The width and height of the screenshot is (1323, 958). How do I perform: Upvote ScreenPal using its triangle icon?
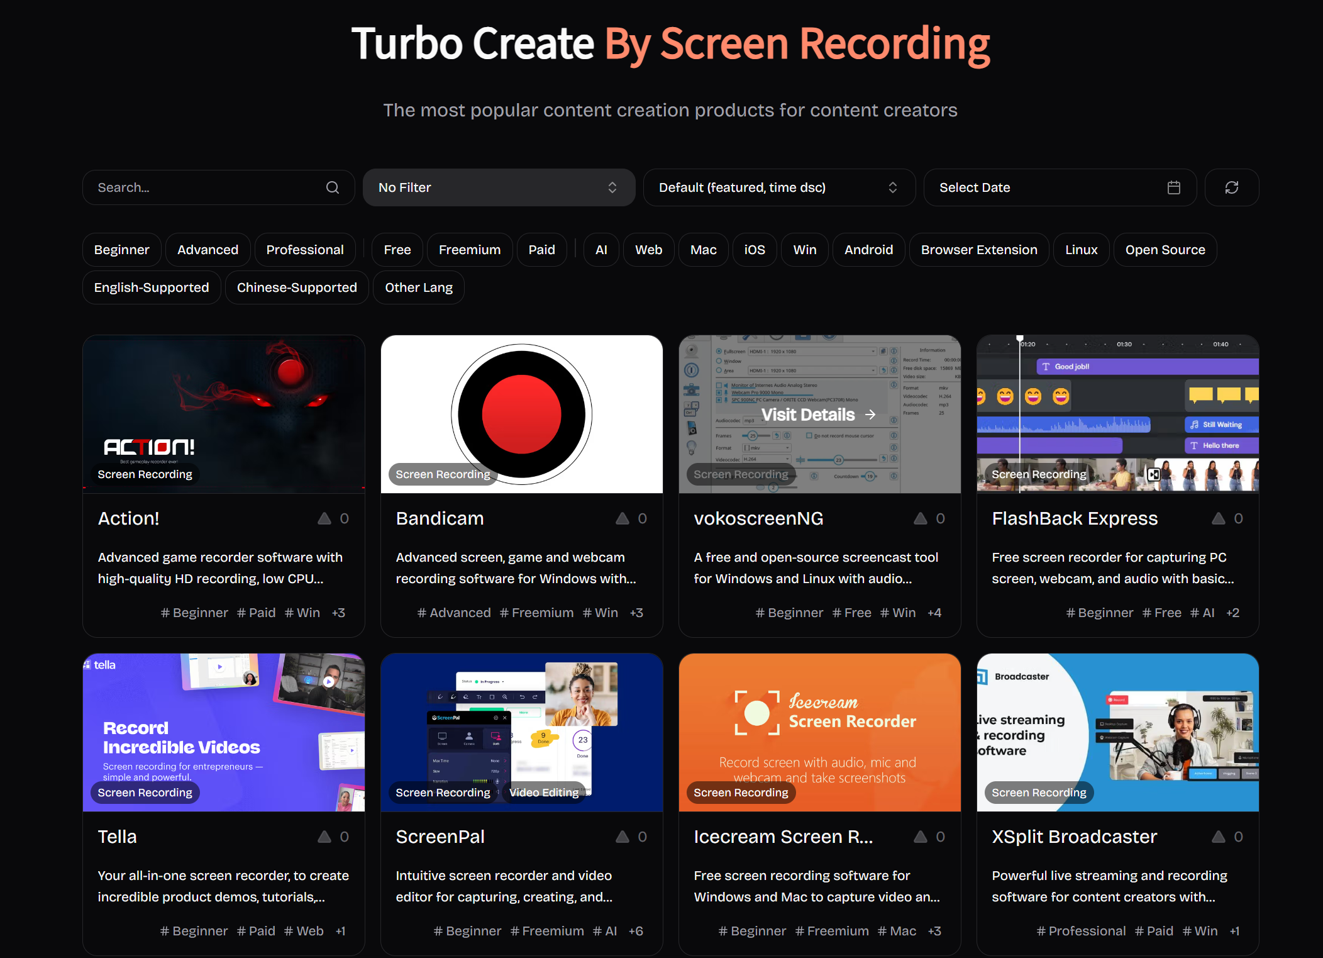(623, 837)
